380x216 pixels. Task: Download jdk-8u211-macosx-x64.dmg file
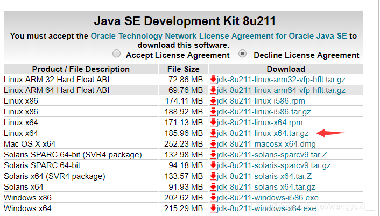266,144
